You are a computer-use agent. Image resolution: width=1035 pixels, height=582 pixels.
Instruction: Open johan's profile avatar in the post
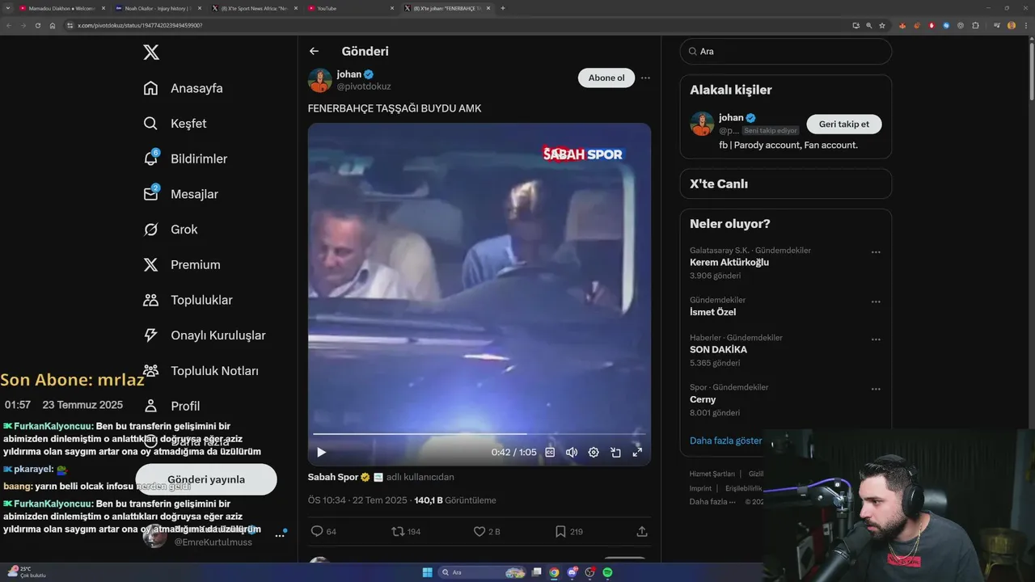[320, 80]
